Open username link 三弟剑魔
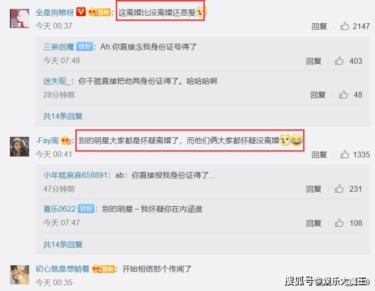375x291 pixels. pyautogui.click(x=59, y=47)
